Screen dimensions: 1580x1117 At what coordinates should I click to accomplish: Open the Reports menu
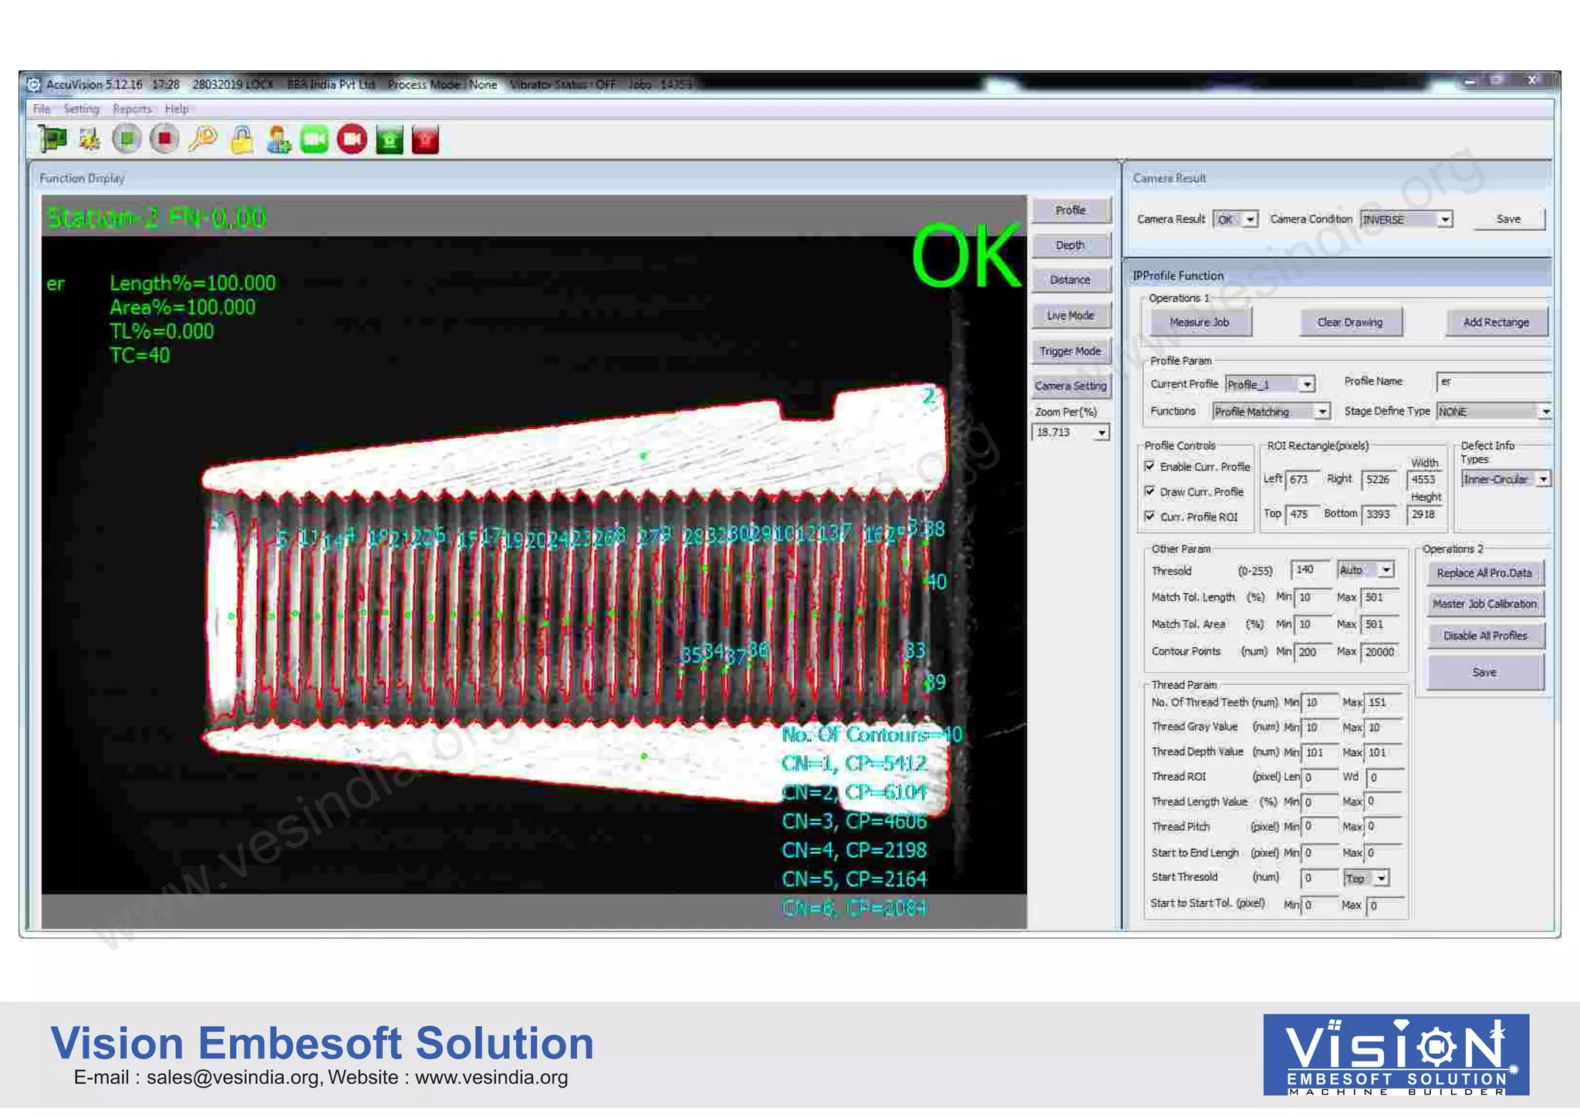pyautogui.click(x=132, y=109)
